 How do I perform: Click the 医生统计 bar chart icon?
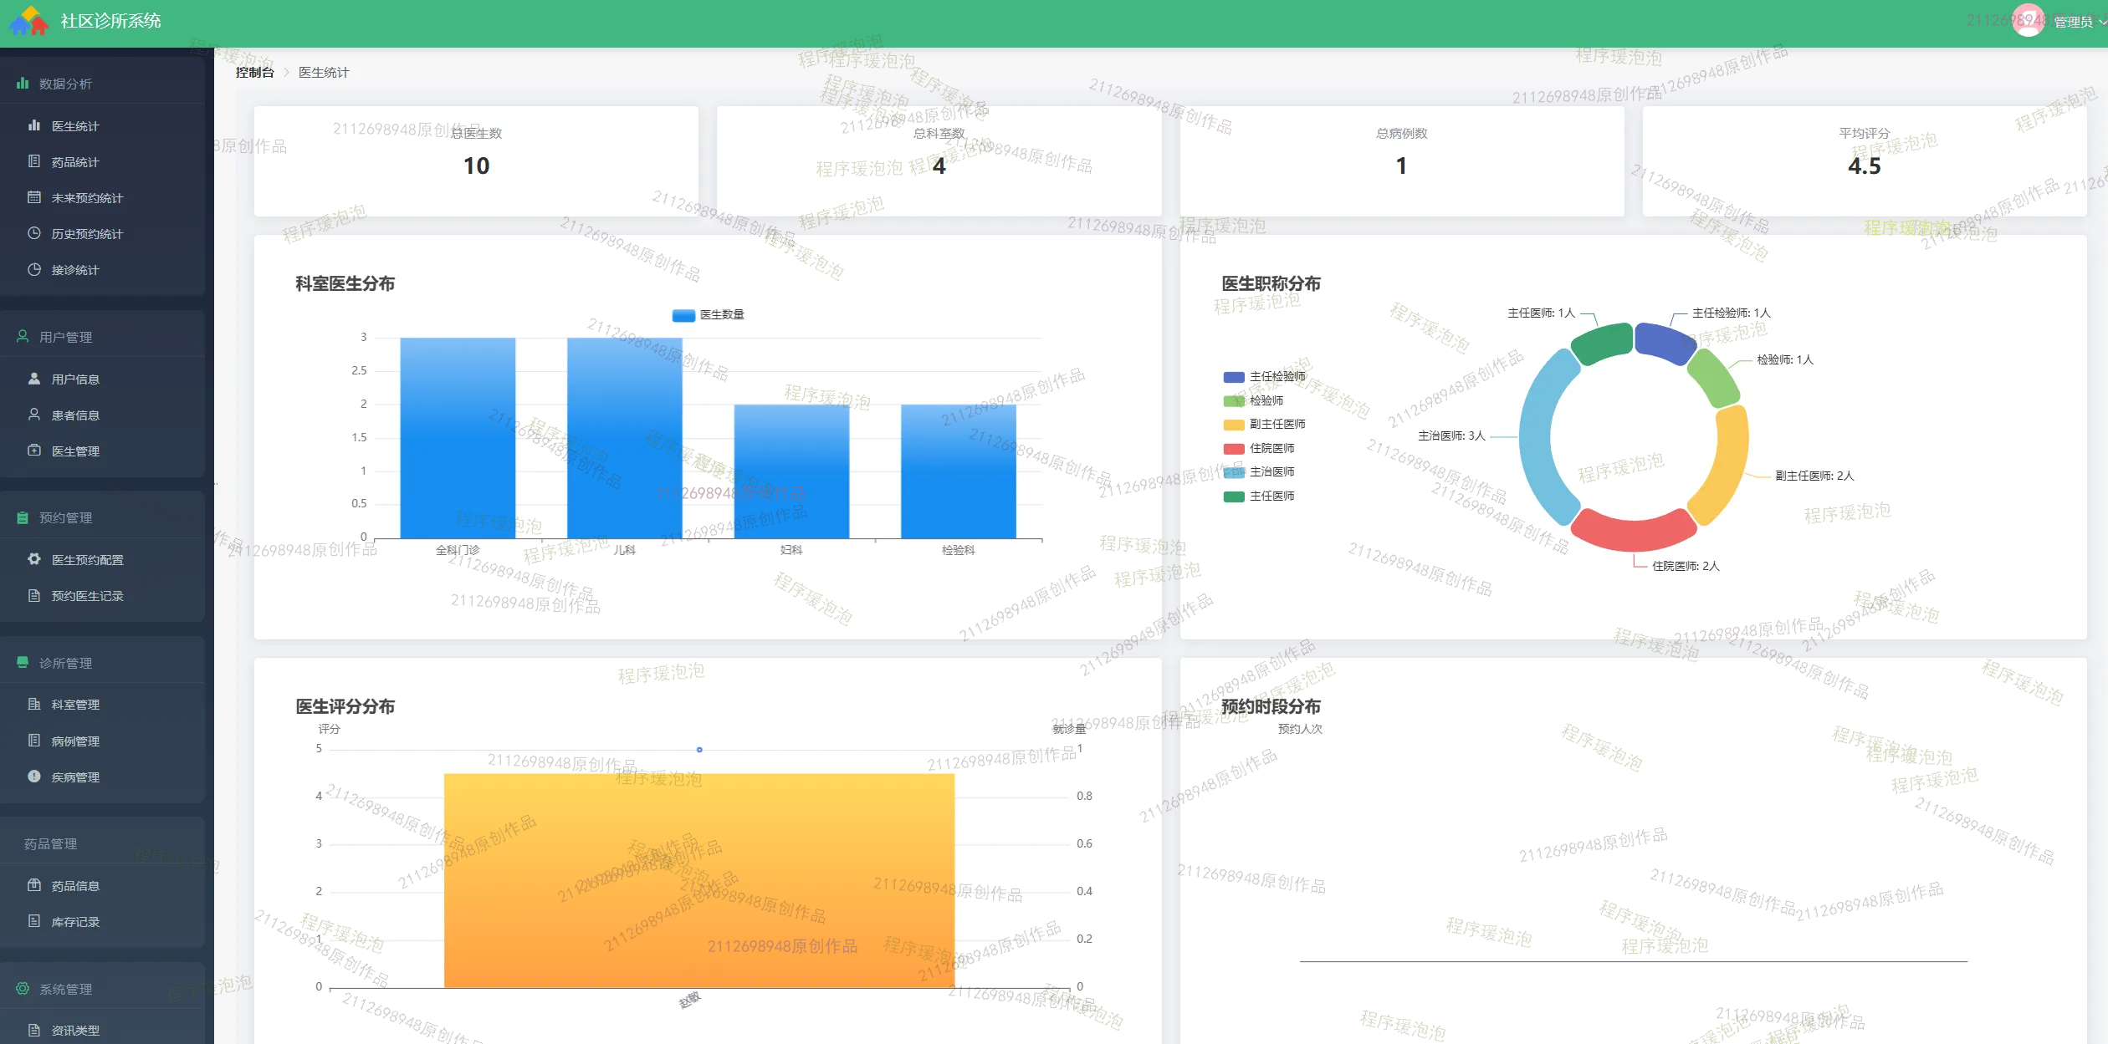(x=34, y=125)
